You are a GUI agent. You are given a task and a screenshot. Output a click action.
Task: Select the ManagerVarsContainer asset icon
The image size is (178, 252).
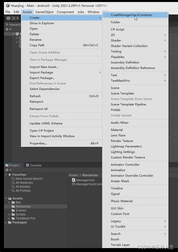point(74,184)
